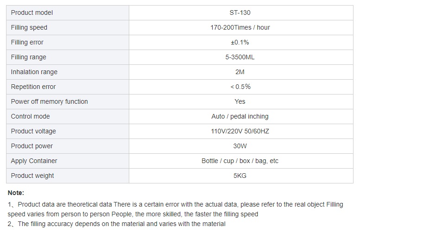Click the ±0.1% filling error value
Viewport: 442px width, 233px height.
(x=240, y=42)
